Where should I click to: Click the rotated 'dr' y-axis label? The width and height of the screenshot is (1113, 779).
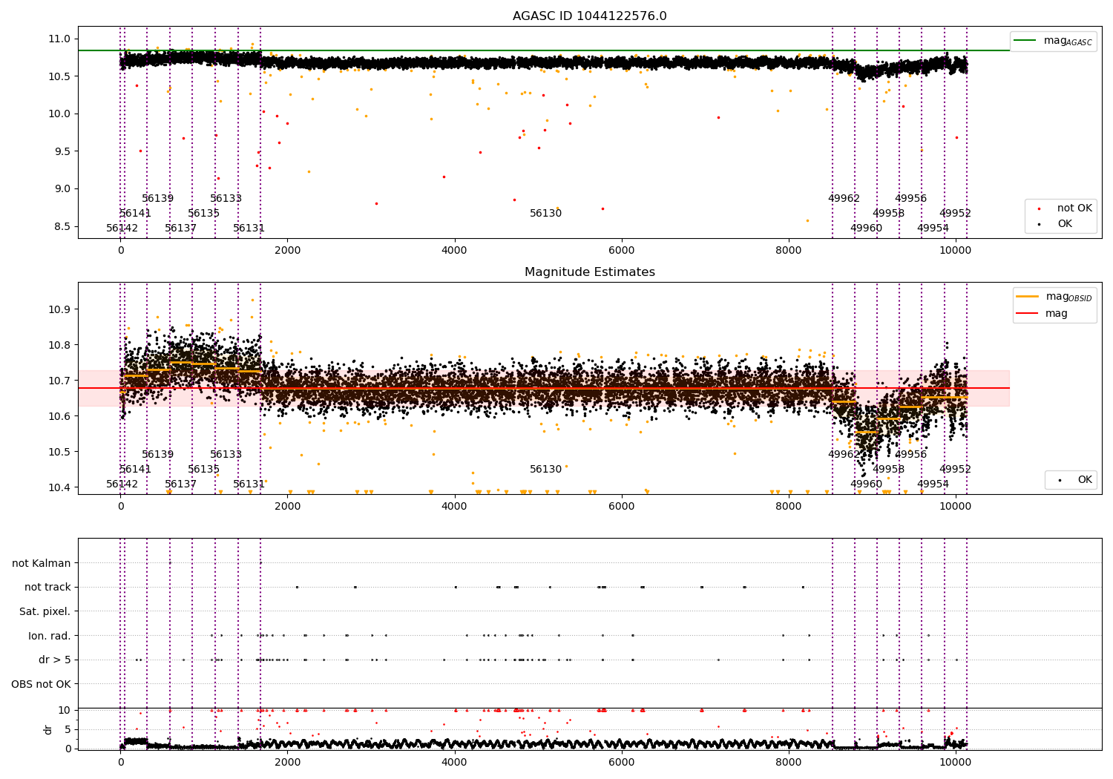coord(48,729)
